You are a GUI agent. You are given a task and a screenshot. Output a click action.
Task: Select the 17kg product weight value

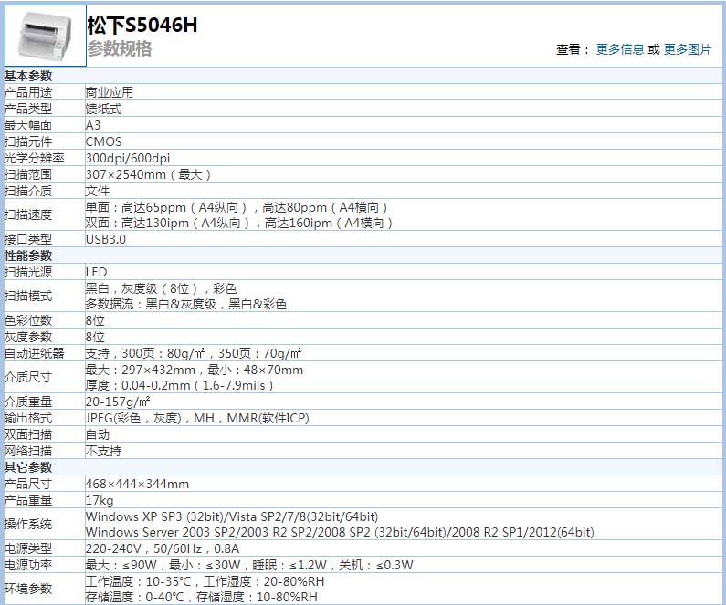[100, 500]
